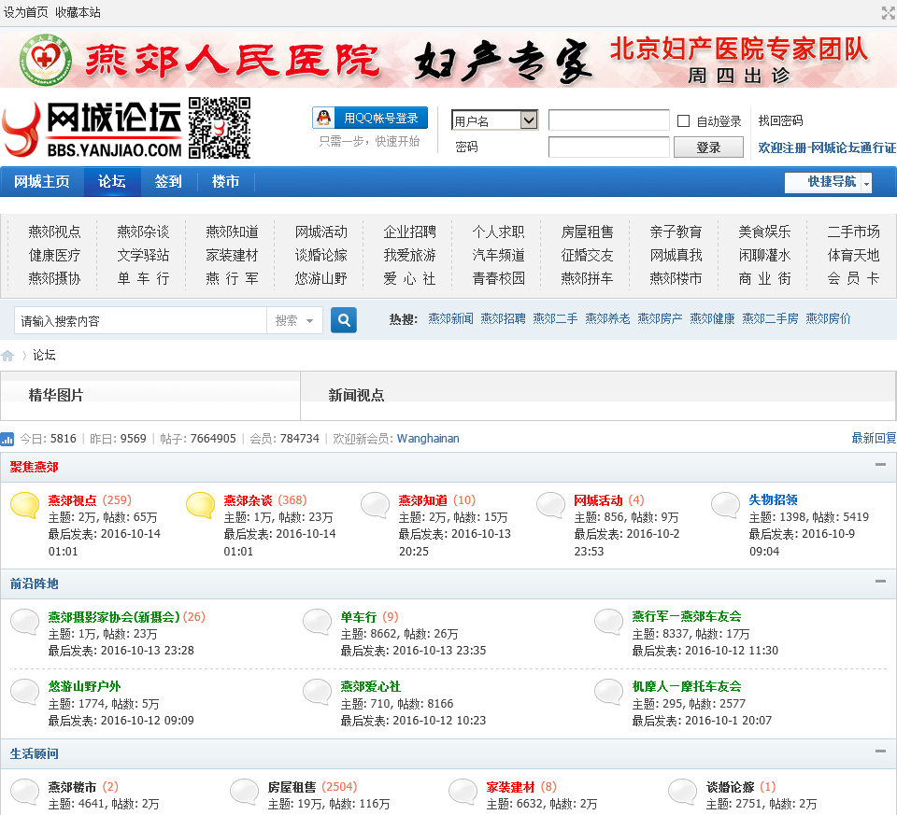897x815 pixels.
Task: Click the bubble icon beside 房屋租售 forum
Action: point(244,792)
